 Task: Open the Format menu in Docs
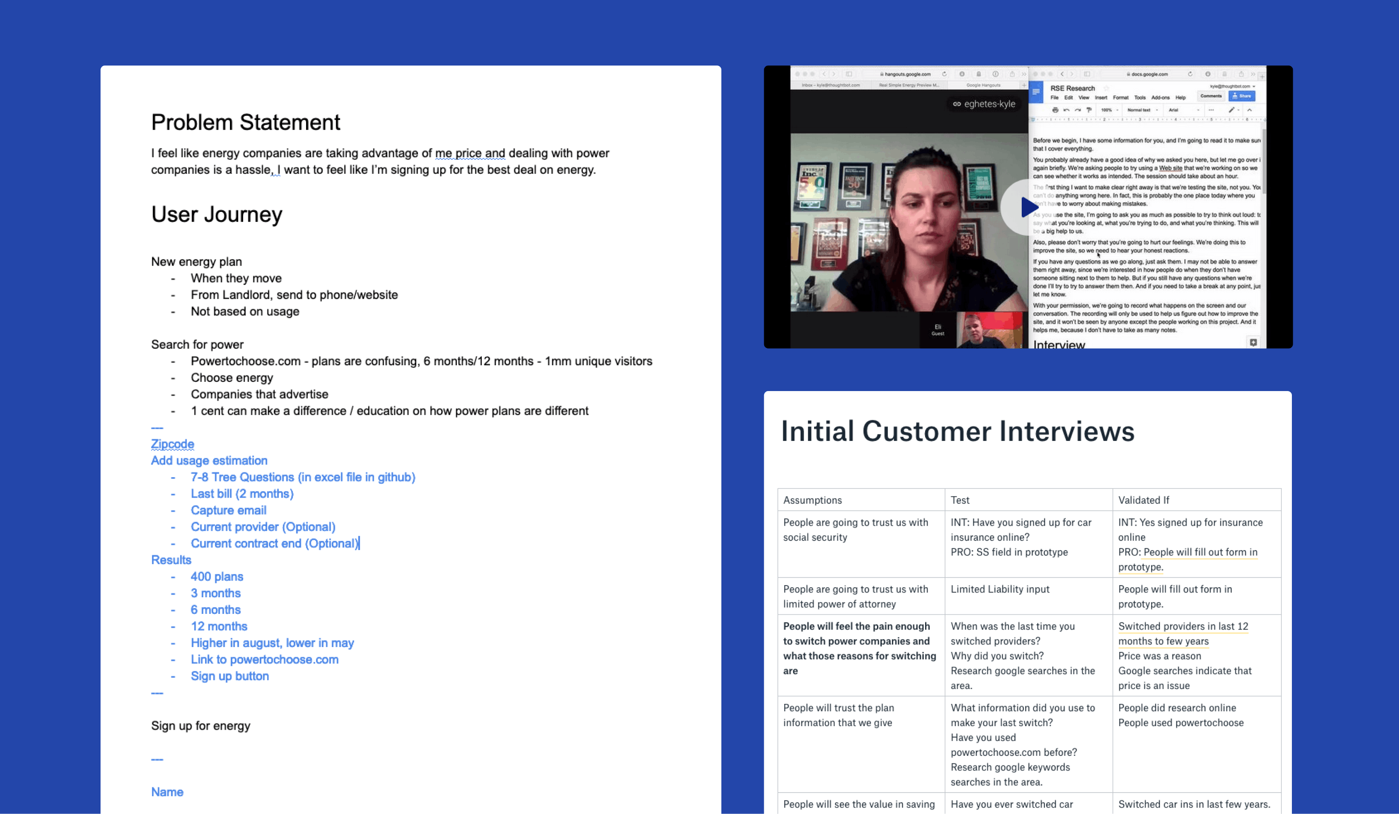(1121, 98)
